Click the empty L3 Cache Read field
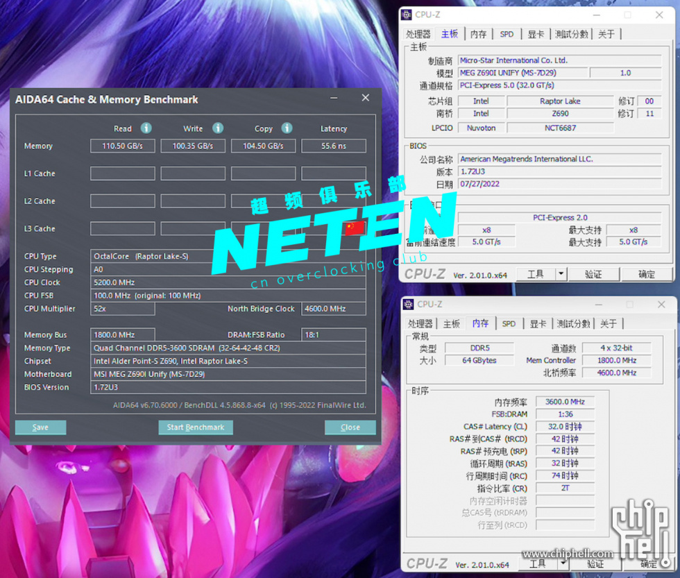 123,228
